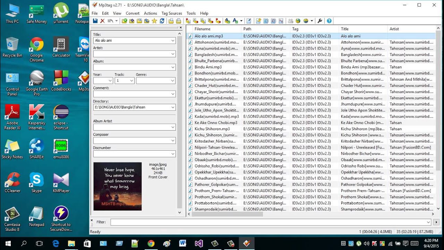Open Extended Tags editor icon
The height and width of the screenshot is (250, 444).
pos(249,21)
